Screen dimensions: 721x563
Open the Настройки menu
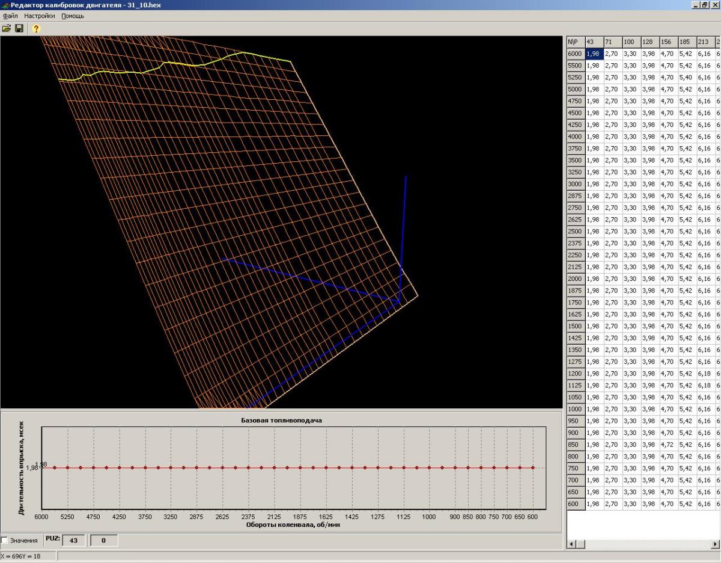click(40, 16)
